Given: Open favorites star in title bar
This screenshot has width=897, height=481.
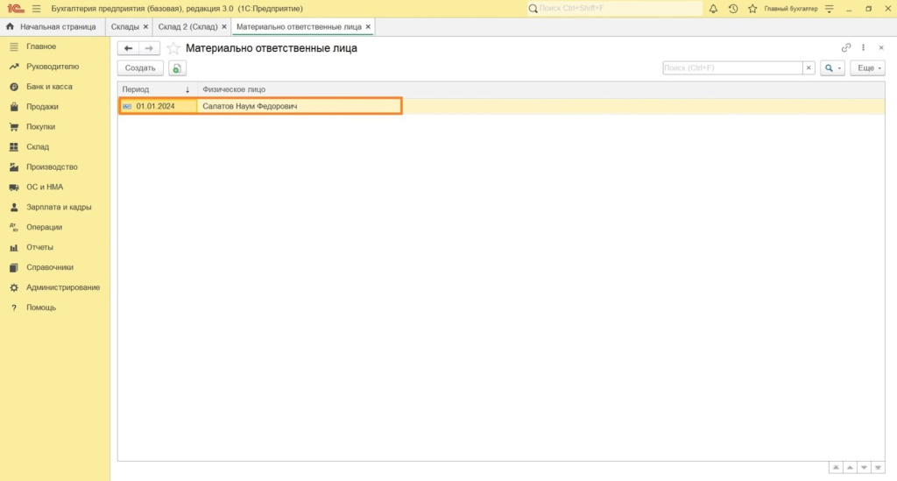Looking at the screenshot, I should click(x=752, y=9).
